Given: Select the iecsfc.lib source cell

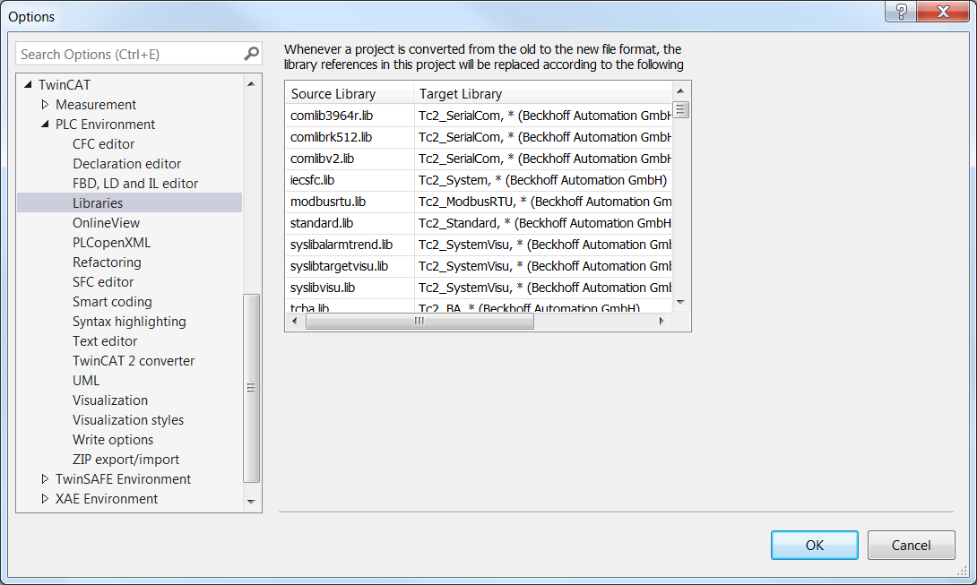Looking at the screenshot, I should 350,180.
